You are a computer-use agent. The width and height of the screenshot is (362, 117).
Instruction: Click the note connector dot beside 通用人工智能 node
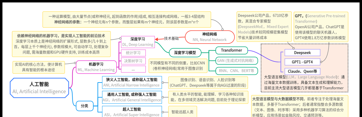tap(163, 97)
